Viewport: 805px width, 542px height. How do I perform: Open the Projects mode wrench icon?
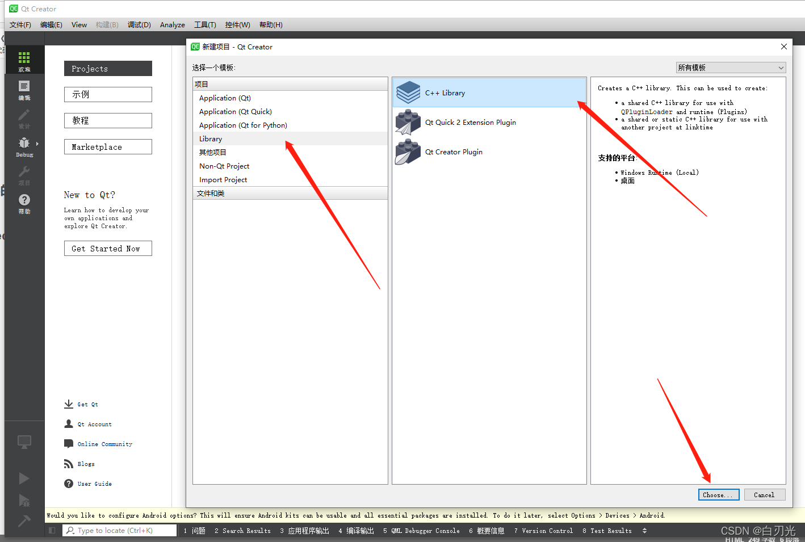(24, 171)
